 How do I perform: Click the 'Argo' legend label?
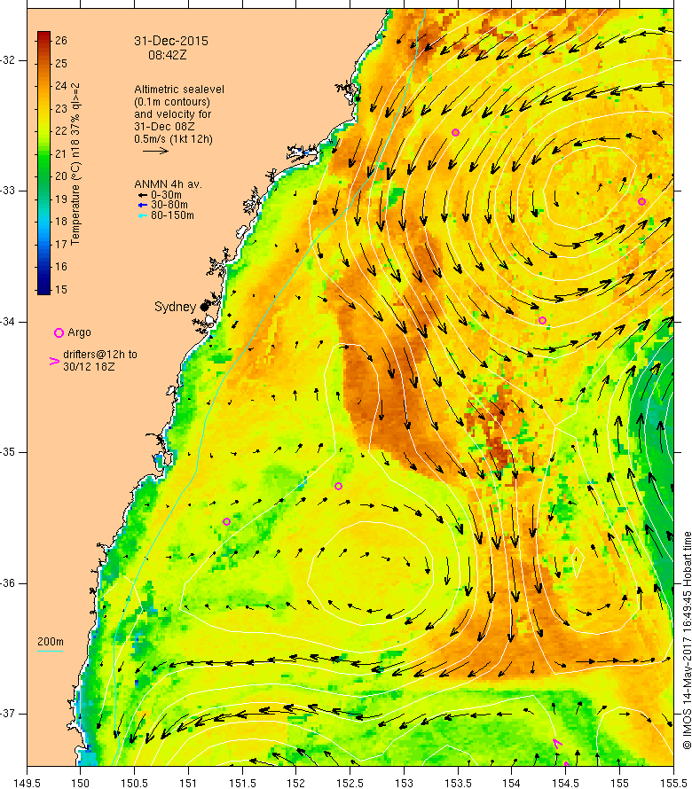pos(79,332)
